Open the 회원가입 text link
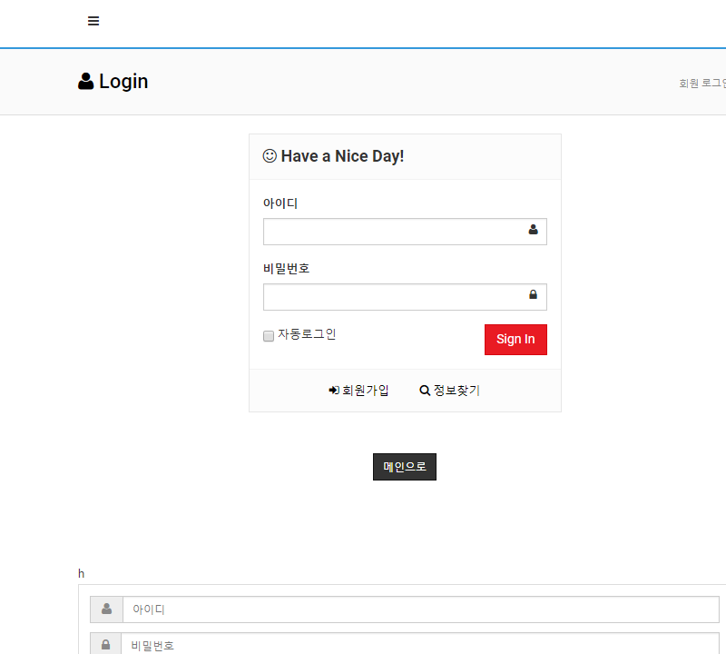Screen dimensions: 726x654 [366, 391]
